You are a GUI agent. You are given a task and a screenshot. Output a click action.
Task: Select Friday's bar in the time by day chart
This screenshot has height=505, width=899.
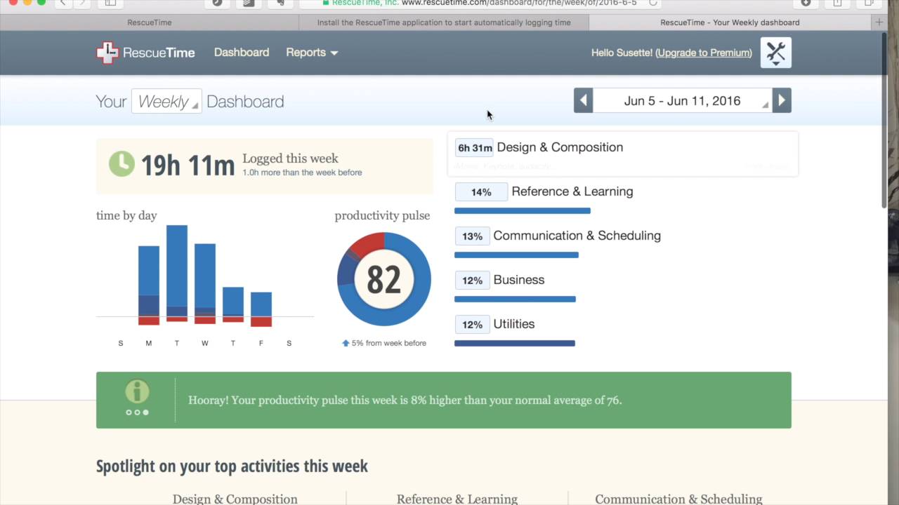coord(261,309)
